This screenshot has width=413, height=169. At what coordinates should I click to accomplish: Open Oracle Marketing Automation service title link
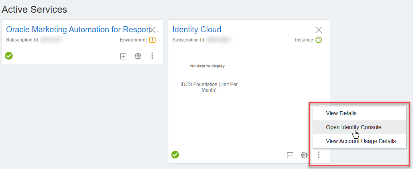tap(76, 29)
